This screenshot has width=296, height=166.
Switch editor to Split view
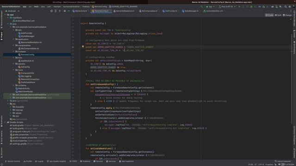coord(278,15)
